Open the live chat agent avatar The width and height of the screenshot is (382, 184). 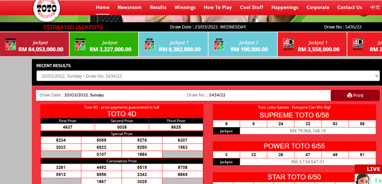(x=363, y=179)
